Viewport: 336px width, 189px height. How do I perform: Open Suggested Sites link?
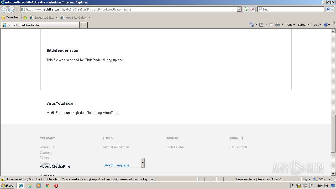(43, 18)
